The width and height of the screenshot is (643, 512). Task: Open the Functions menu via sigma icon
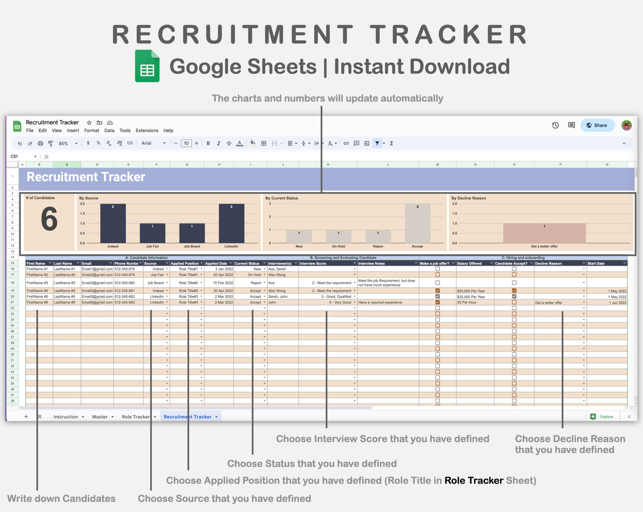[392, 143]
